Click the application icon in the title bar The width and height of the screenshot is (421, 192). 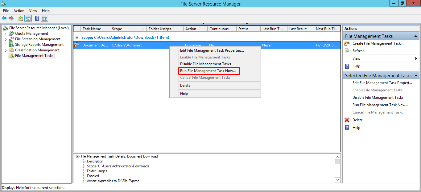point(4,4)
